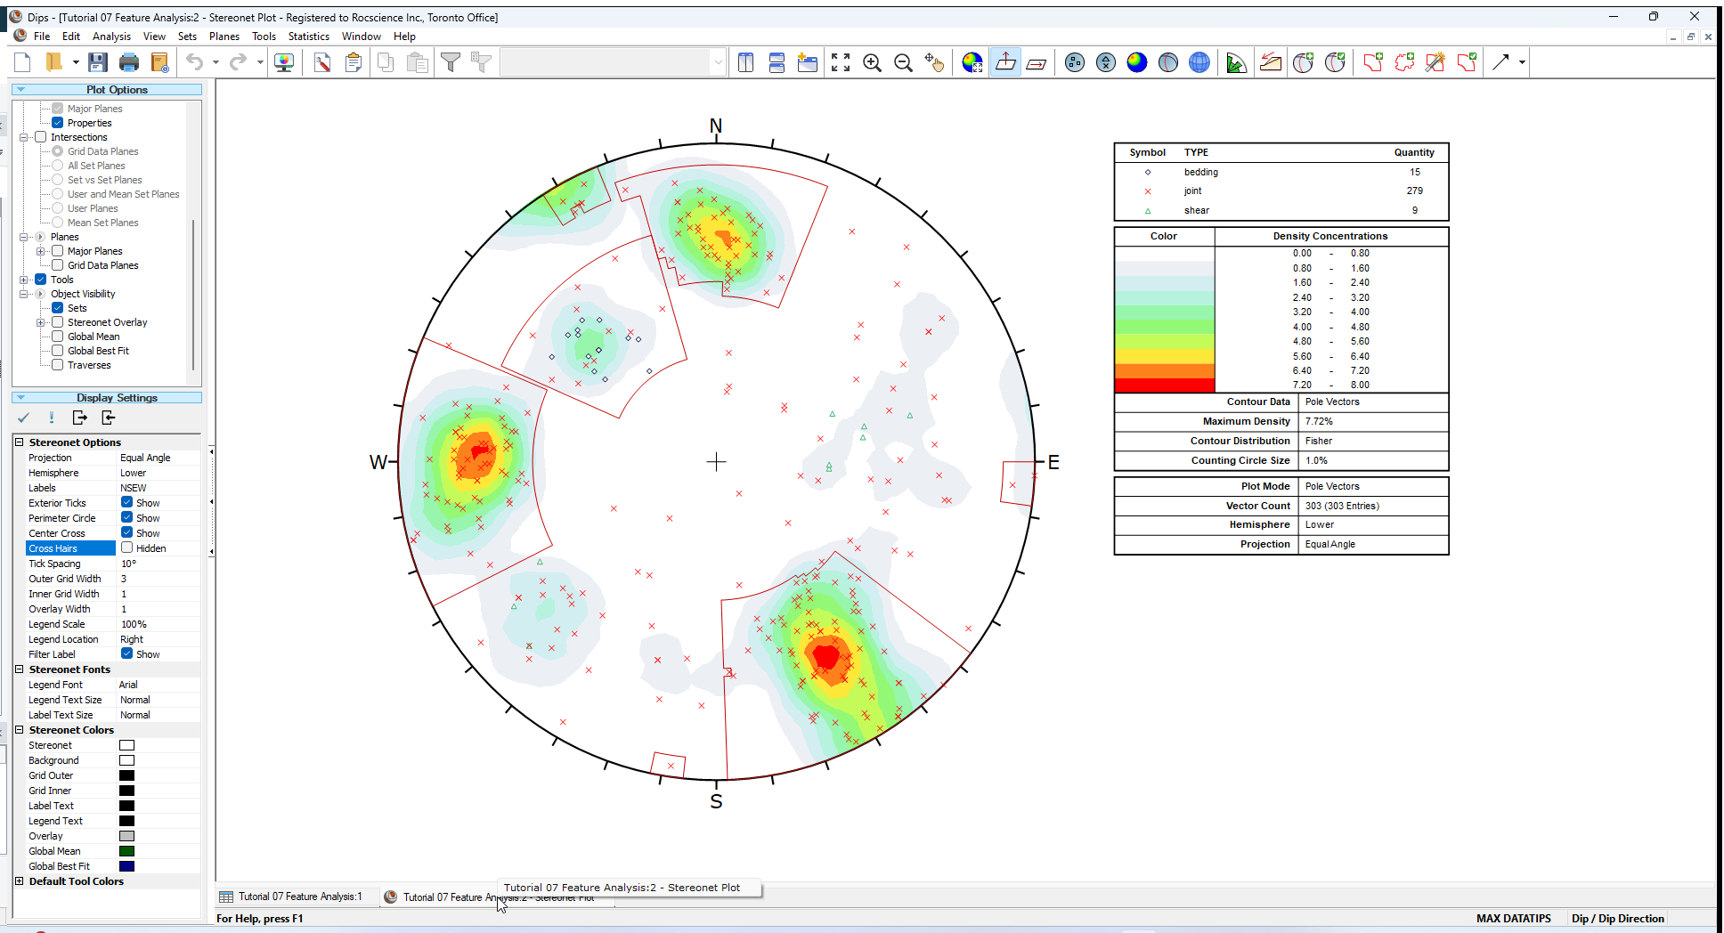Open the screen capture tool in toolbar

pyautogui.click(x=284, y=62)
